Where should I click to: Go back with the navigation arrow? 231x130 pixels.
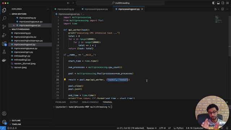[x=68, y=3]
